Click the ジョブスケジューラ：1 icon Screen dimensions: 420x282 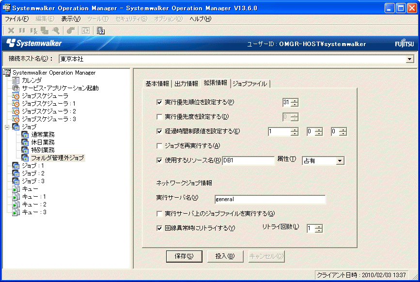[16, 103]
